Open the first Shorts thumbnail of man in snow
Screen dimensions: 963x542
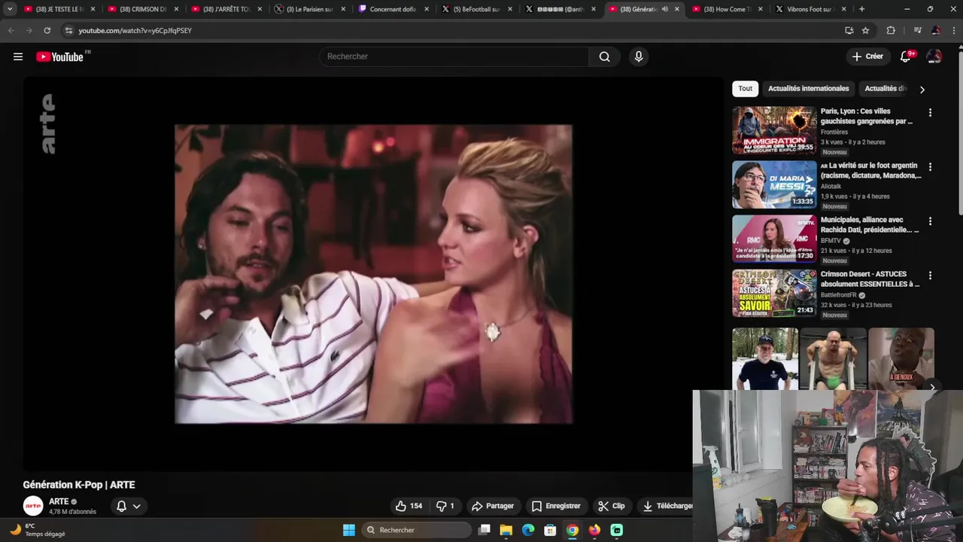coord(765,358)
